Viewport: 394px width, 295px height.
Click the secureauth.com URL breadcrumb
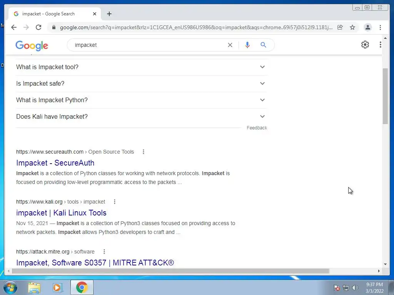pyautogui.click(x=75, y=152)
